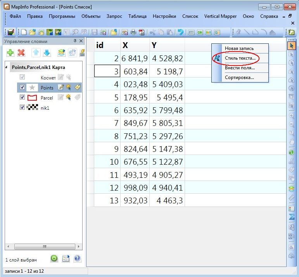Remove layer with the red X icon

point(21,53)
